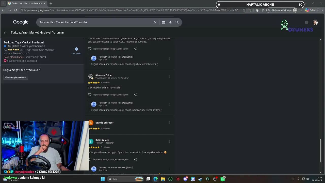
Task: Open Sophie Schröder profile avatar
Action: pos(91,123)
